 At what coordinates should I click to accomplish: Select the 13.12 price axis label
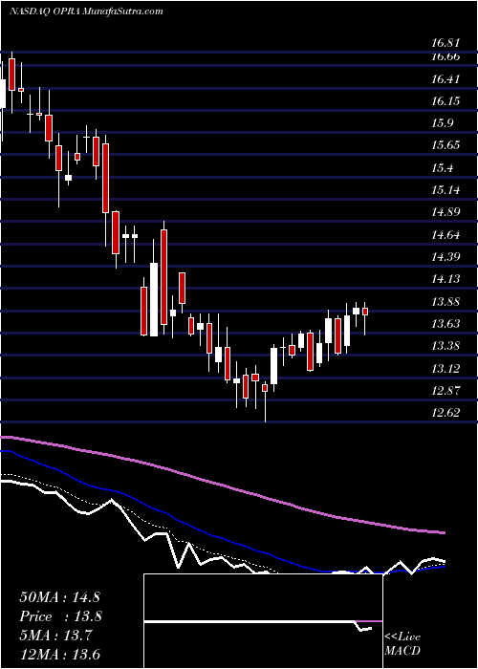click(x=445, y=368)
